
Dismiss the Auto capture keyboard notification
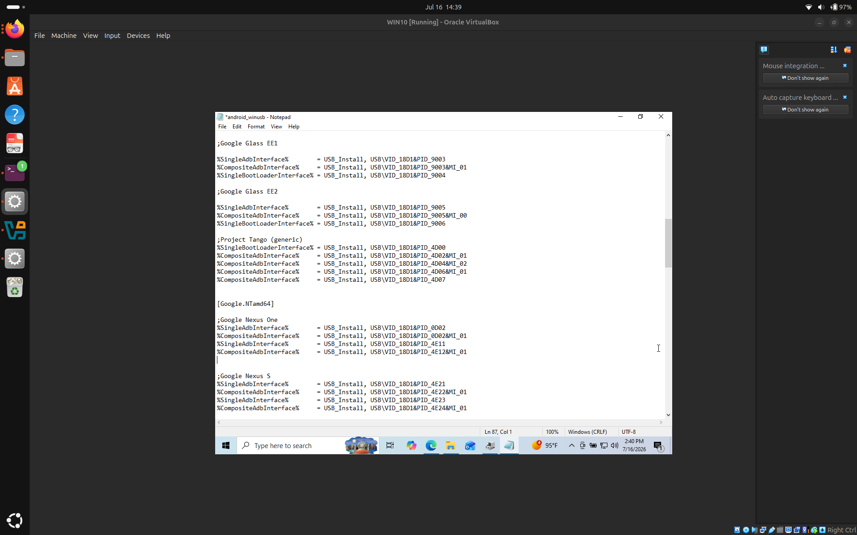click(845, 97)
